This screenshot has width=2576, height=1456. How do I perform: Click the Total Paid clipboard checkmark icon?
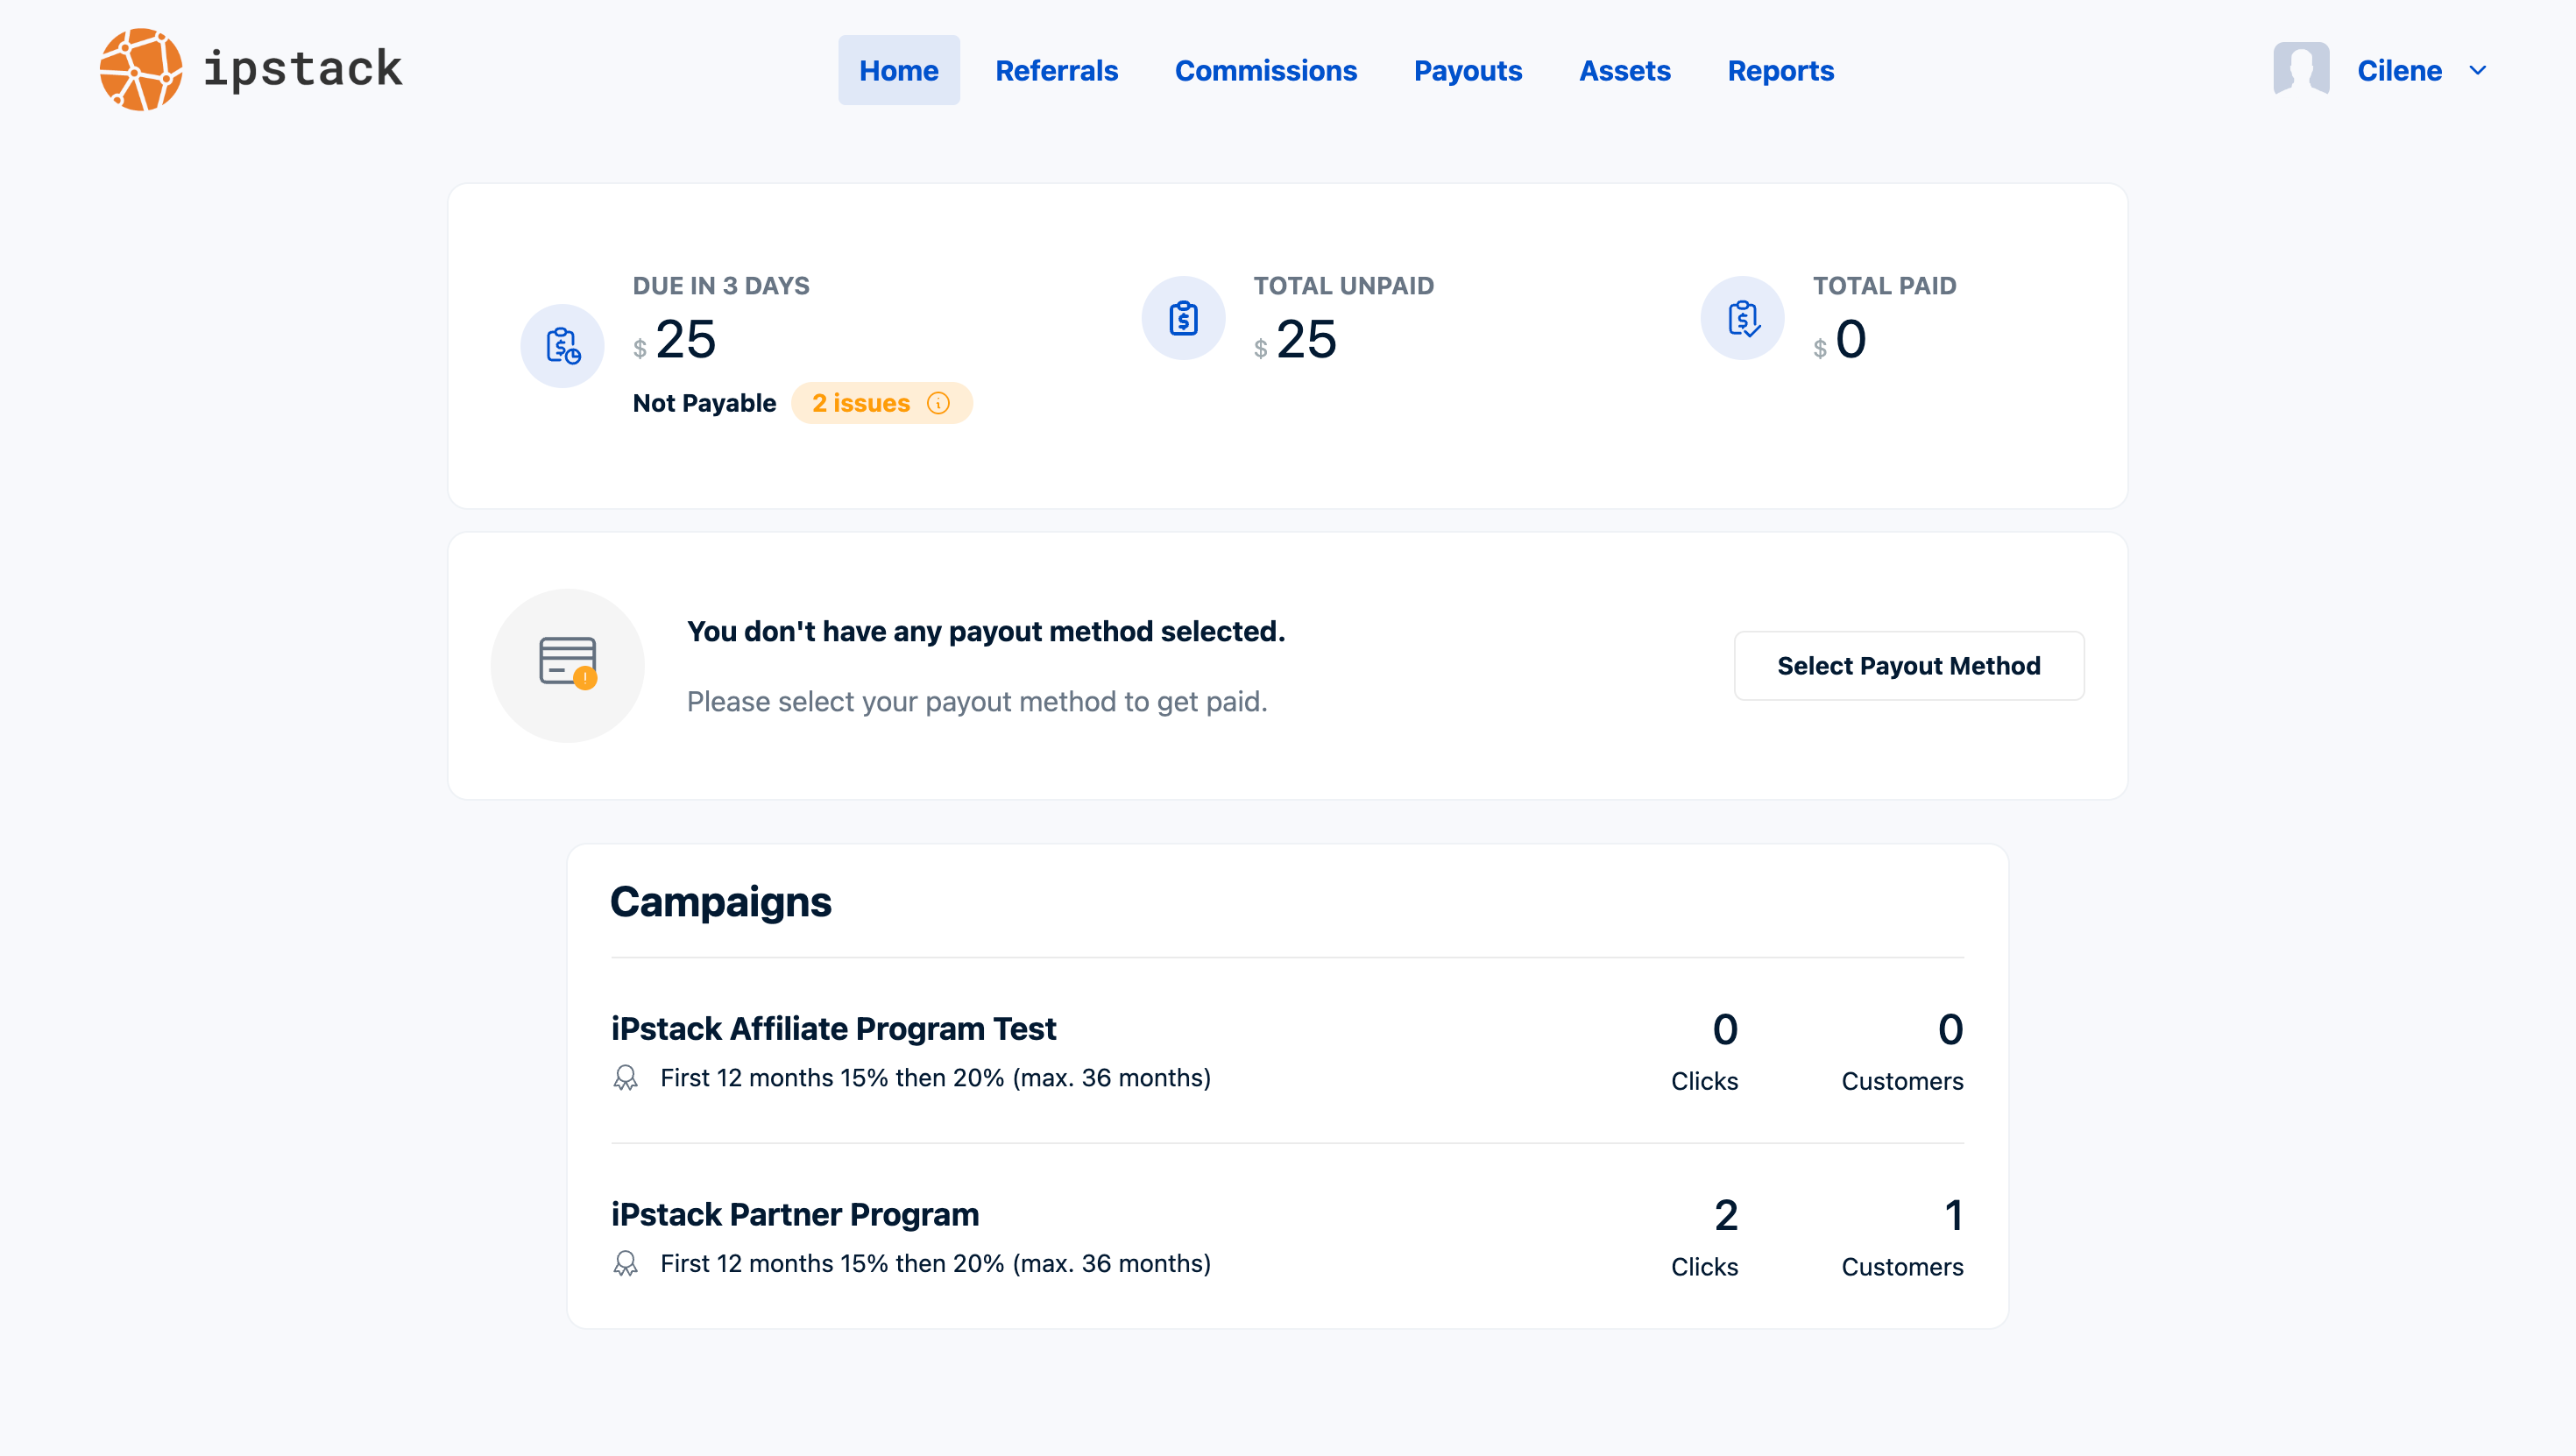tap(1742, 318)
